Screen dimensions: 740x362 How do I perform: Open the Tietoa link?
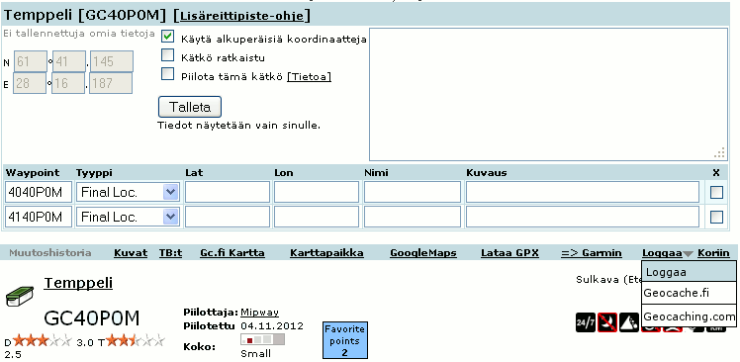point(309,76)
